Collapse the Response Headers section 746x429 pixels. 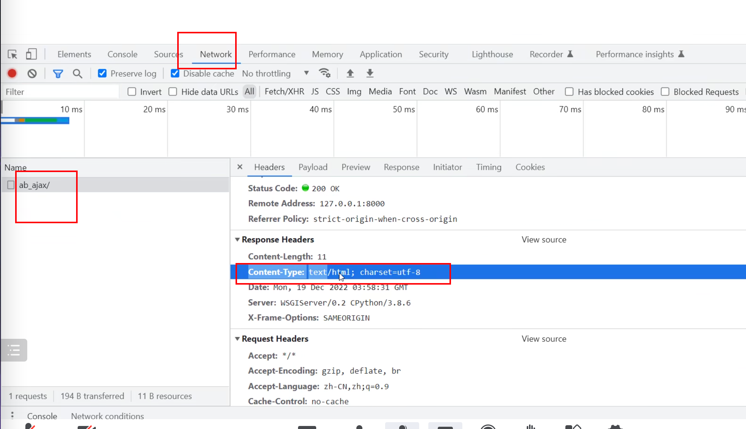[237, 240]
